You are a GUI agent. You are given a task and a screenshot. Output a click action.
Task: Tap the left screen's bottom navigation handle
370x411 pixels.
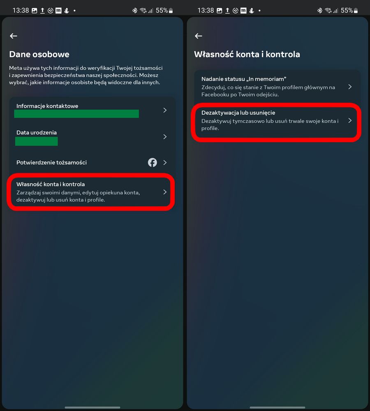[92, 407]
